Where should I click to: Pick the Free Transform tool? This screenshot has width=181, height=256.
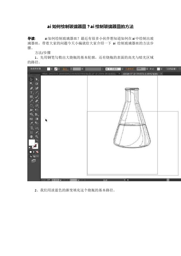pos(36,110)
